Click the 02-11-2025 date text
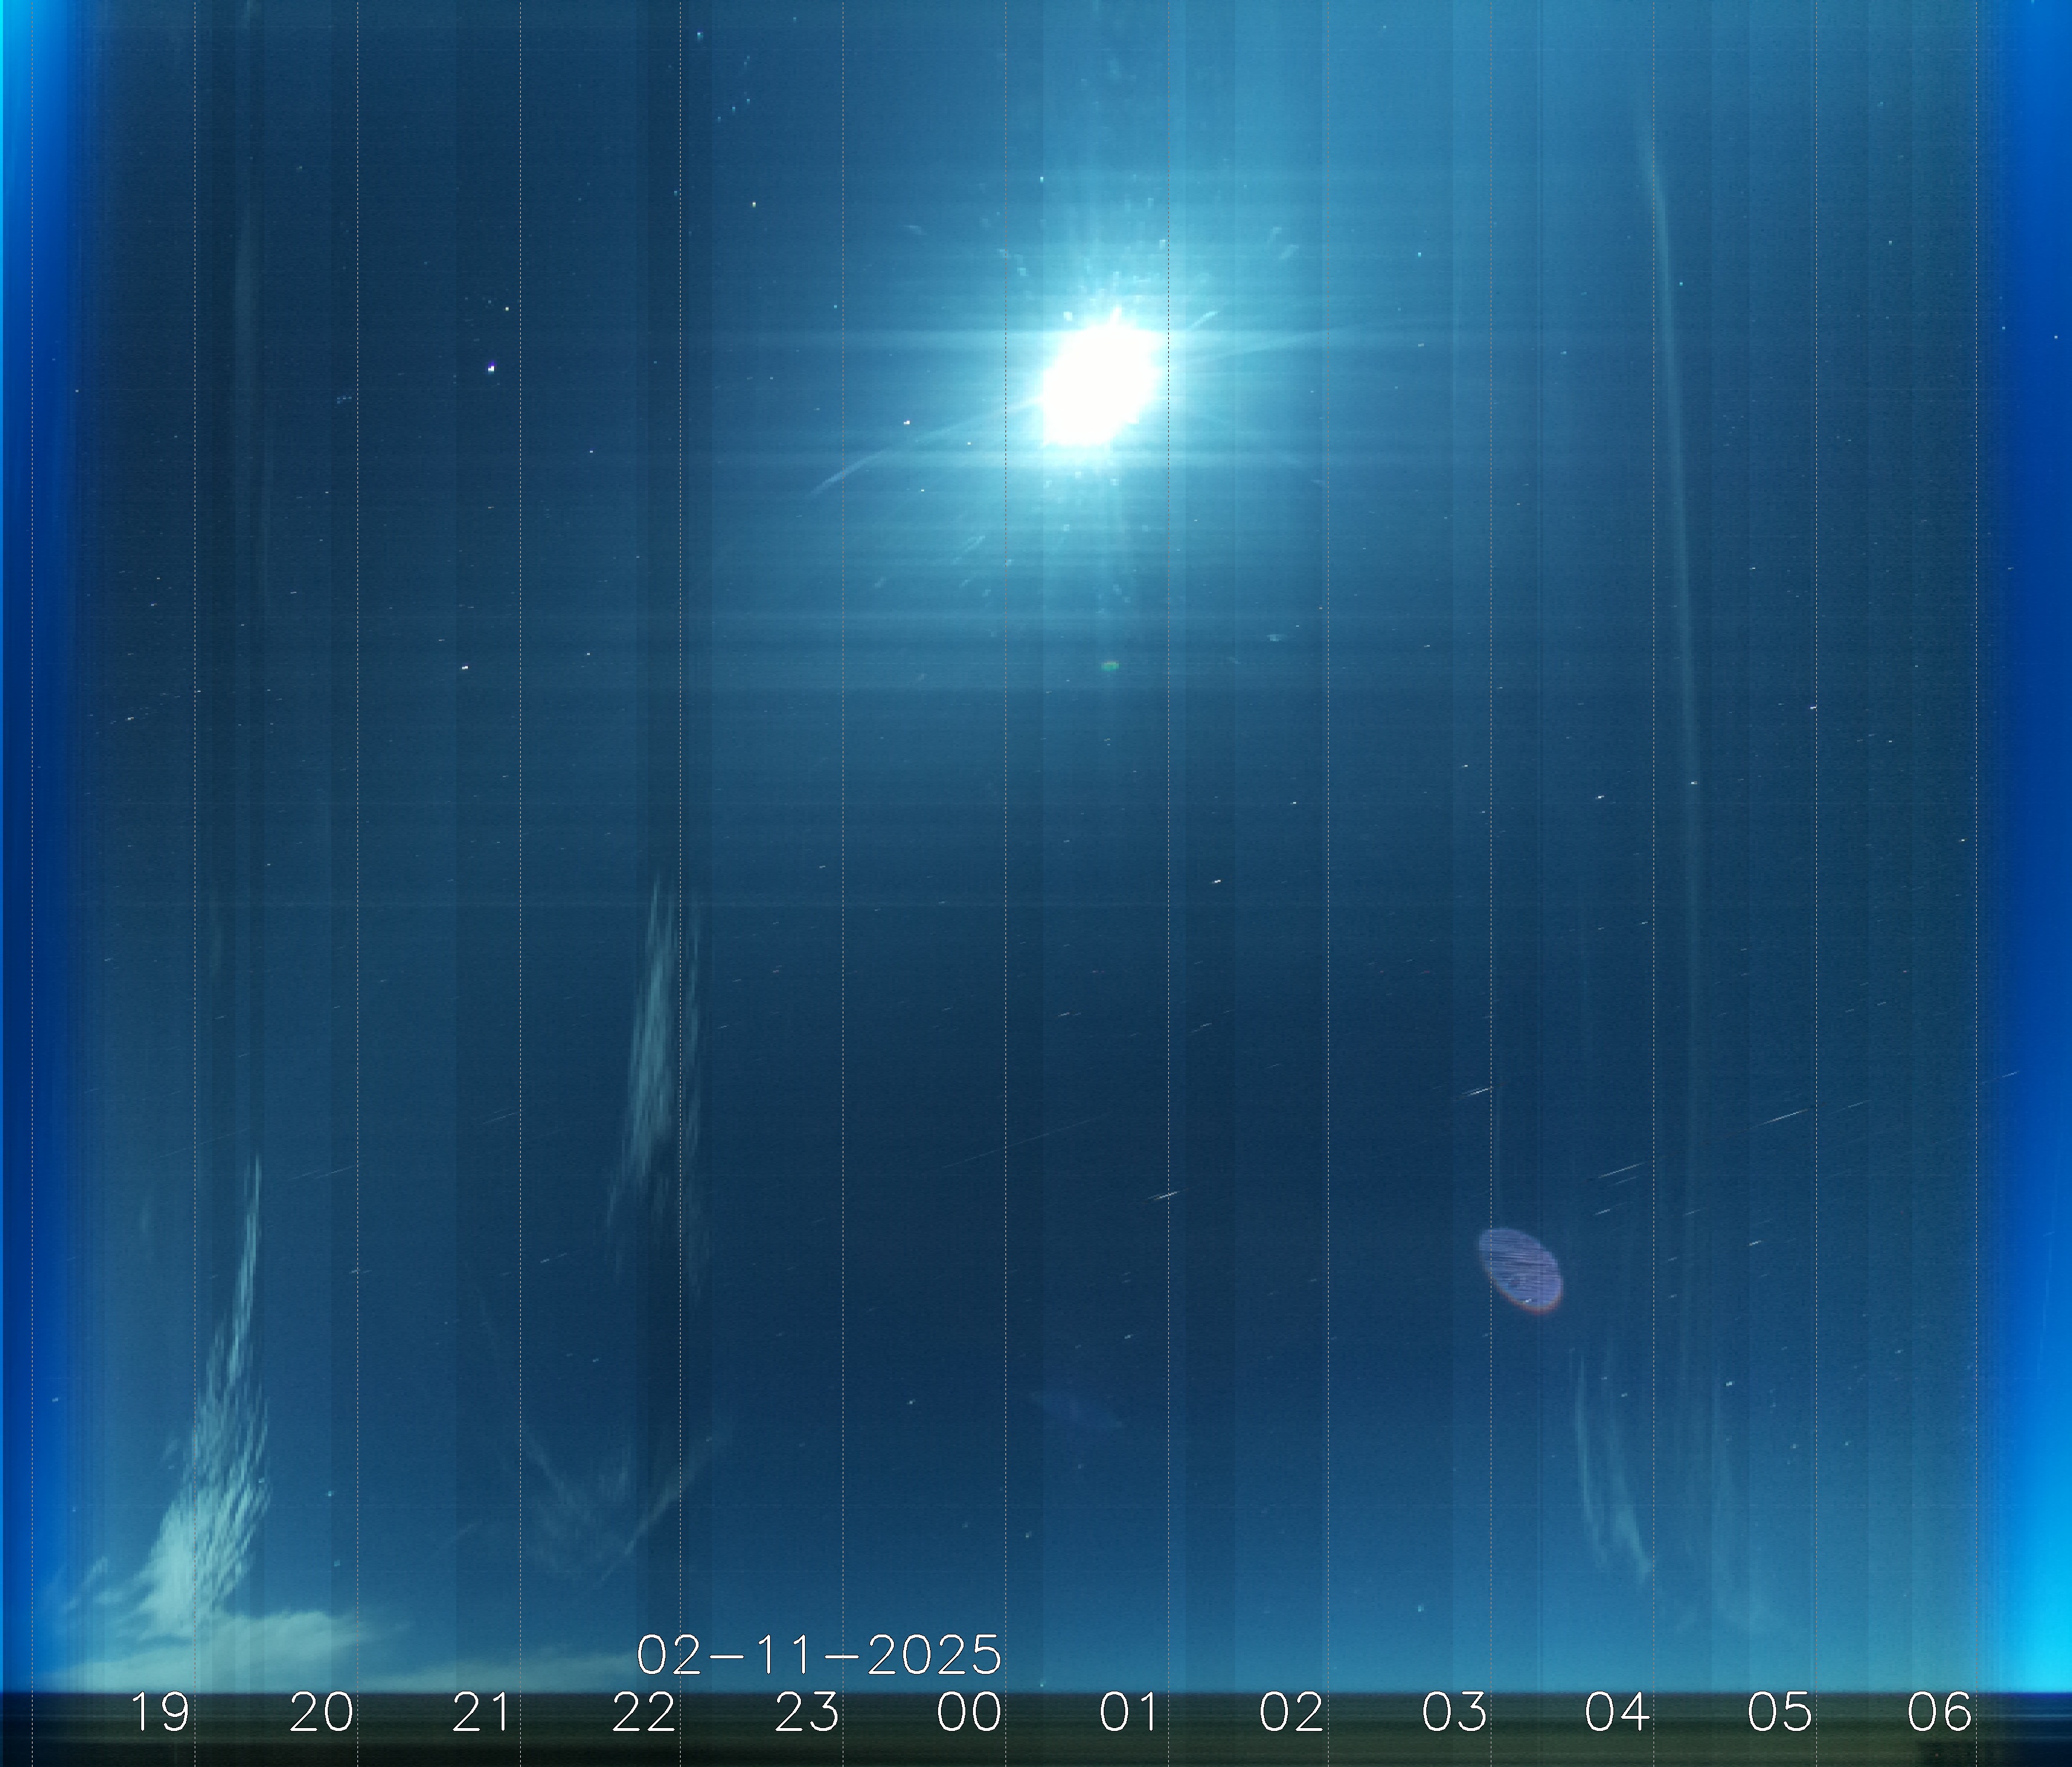 (x=819, y=1656)
